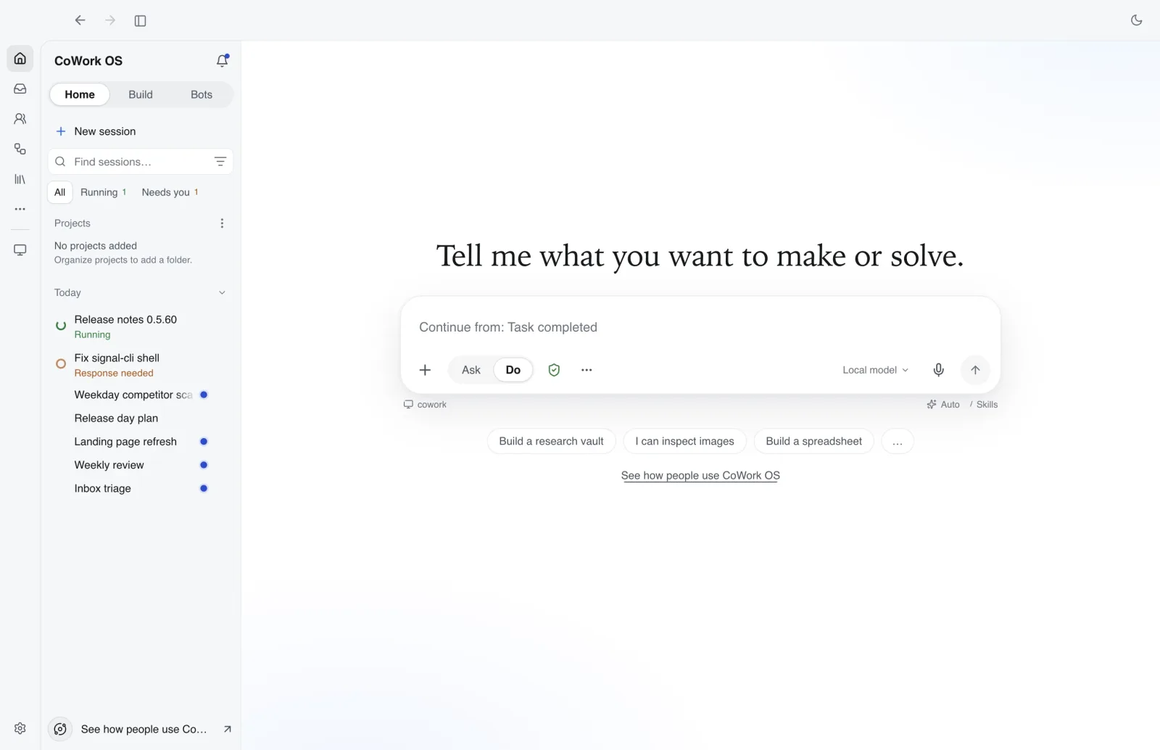The image size is (1160, 750).
Task: Open See how people use CoWork OS link
Action: pos(700,476)
